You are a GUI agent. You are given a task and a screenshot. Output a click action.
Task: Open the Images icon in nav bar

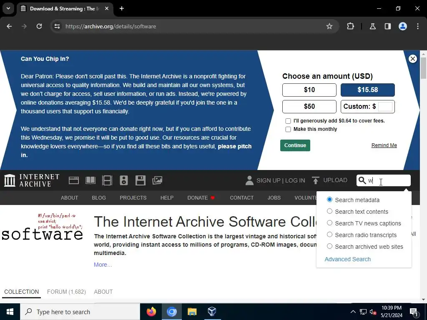point(157,180)
